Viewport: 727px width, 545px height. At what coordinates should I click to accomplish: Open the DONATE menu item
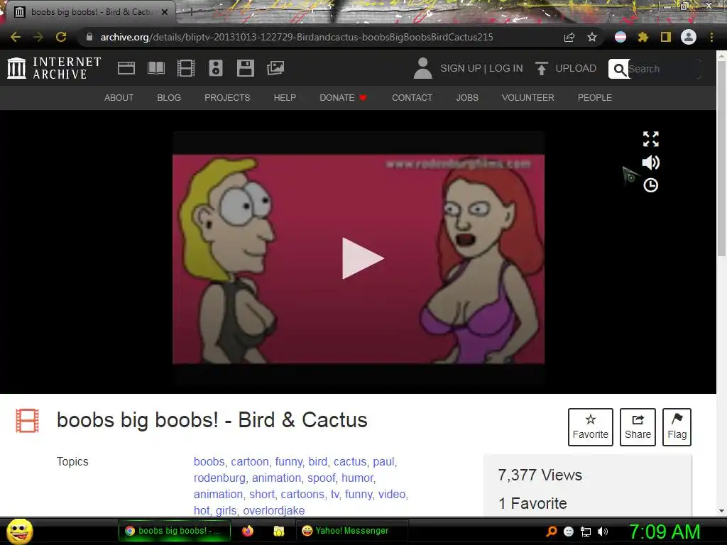point(343,98)
